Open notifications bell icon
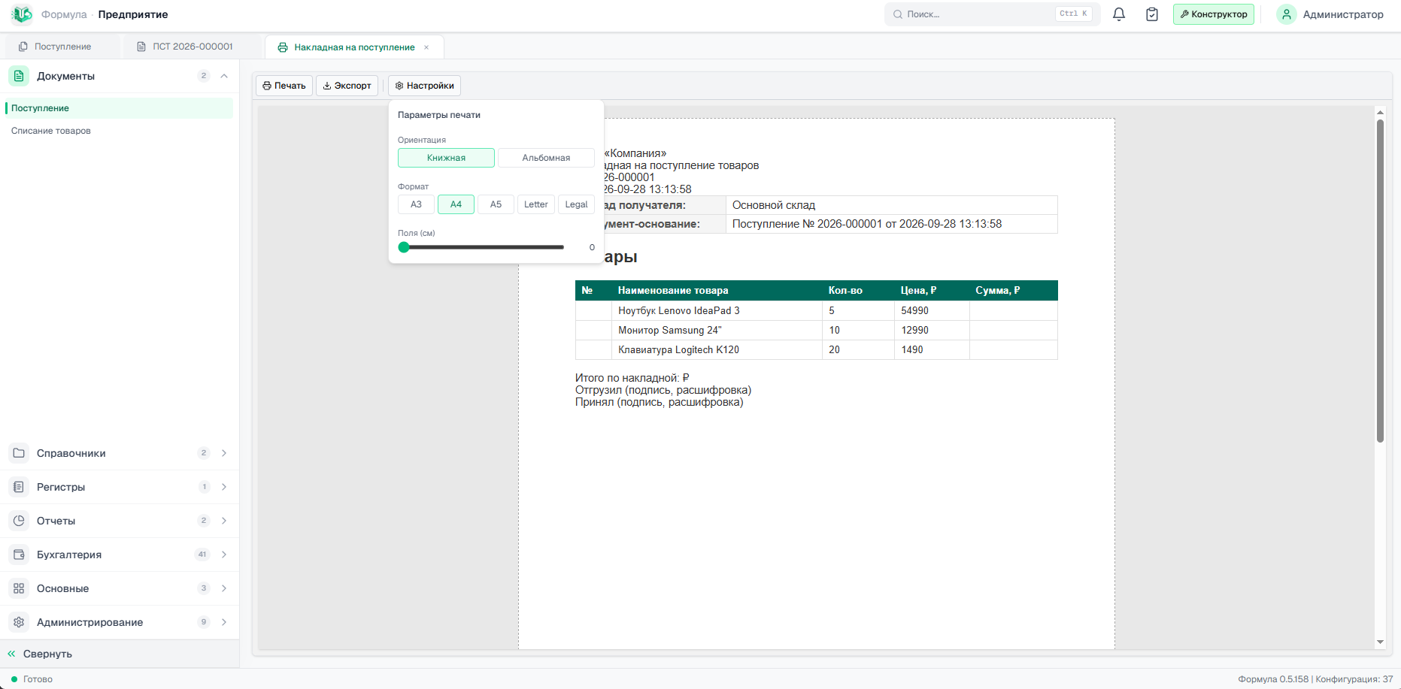 pyautogui.click(x=1119, y=14)
